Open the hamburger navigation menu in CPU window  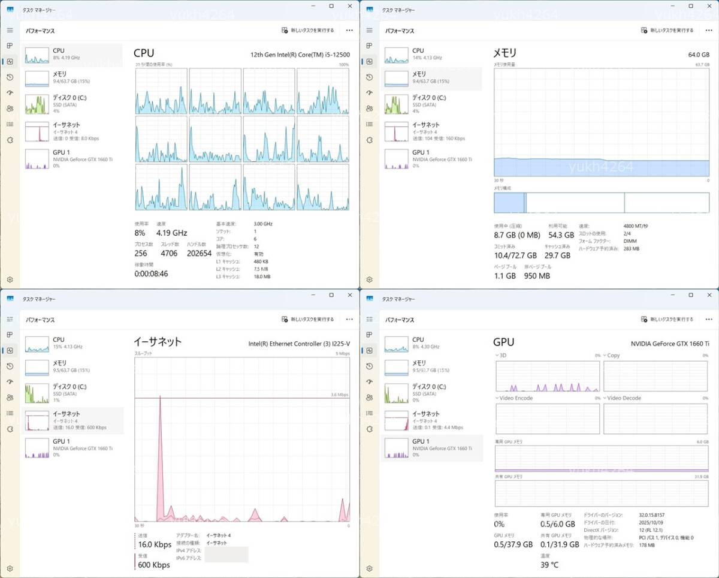click(10, 30)
